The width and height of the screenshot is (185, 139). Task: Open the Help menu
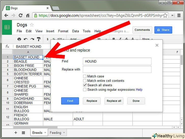[x=98, y=31]
